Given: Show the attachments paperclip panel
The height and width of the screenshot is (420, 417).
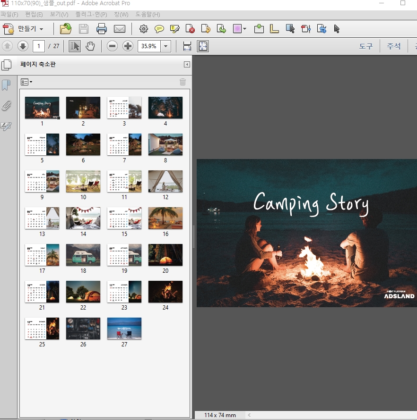Looking at the screenshot, I should pos(6,106).
